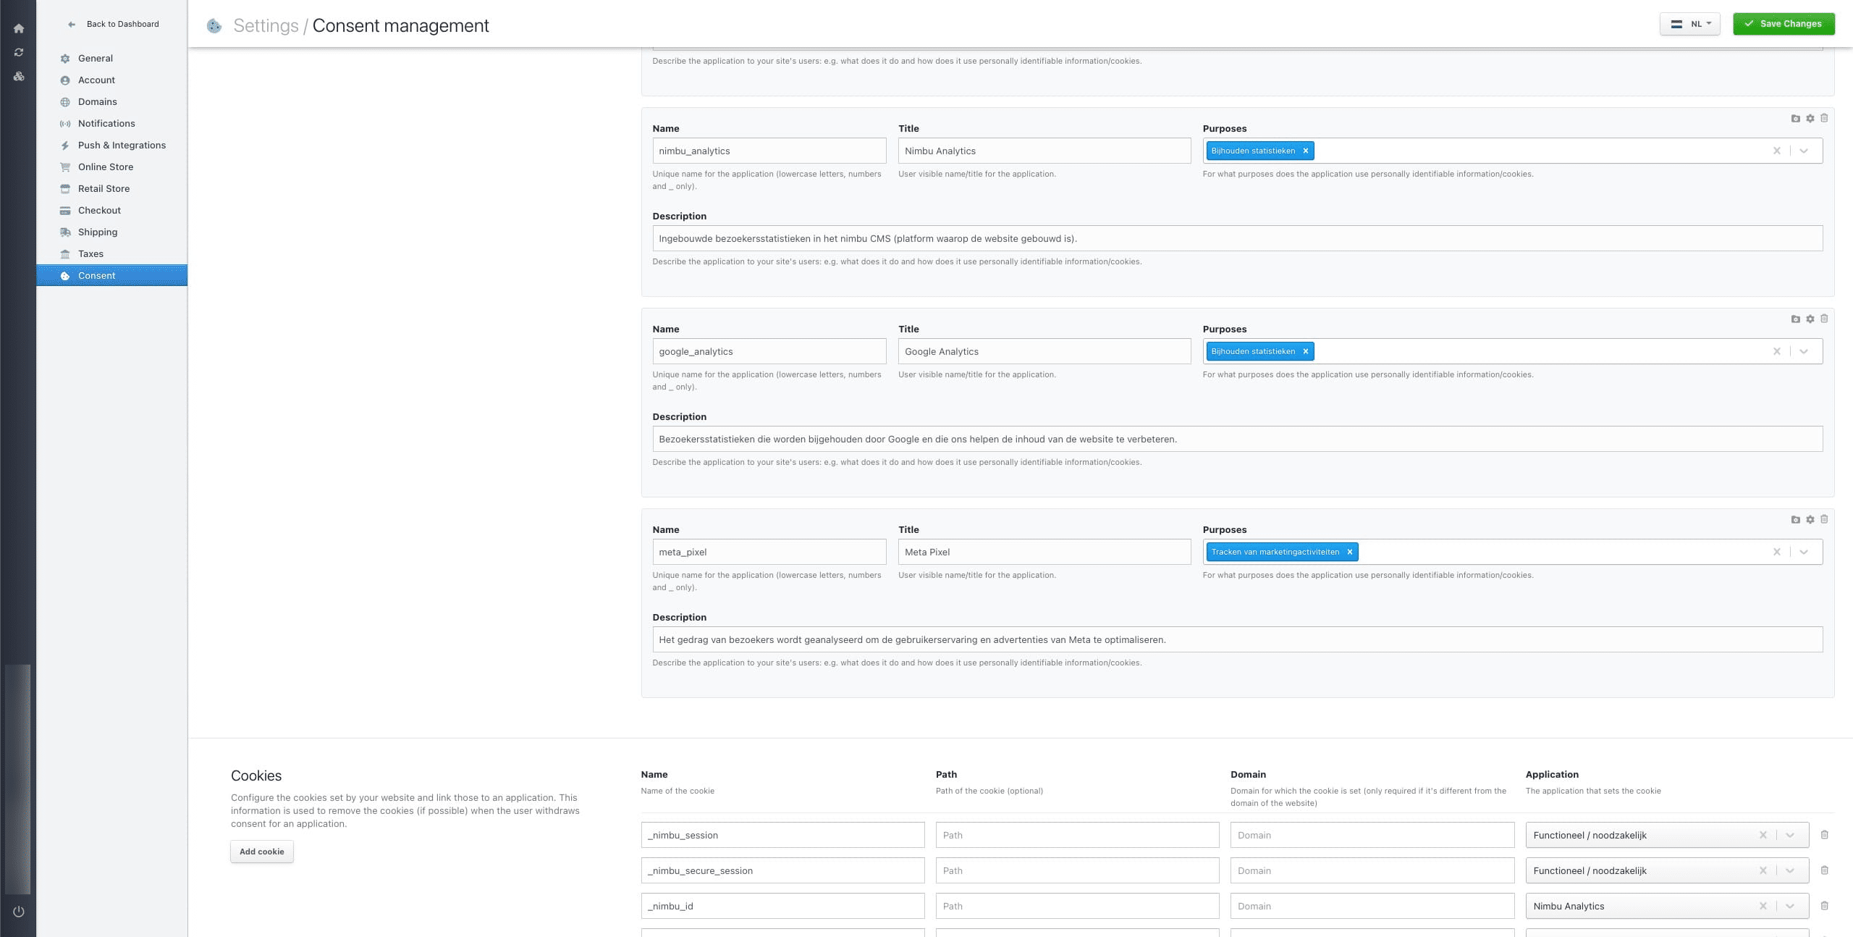Click Save Changes button
1853x937 pixels.
pyautogui.click(x=1784, y=24)
